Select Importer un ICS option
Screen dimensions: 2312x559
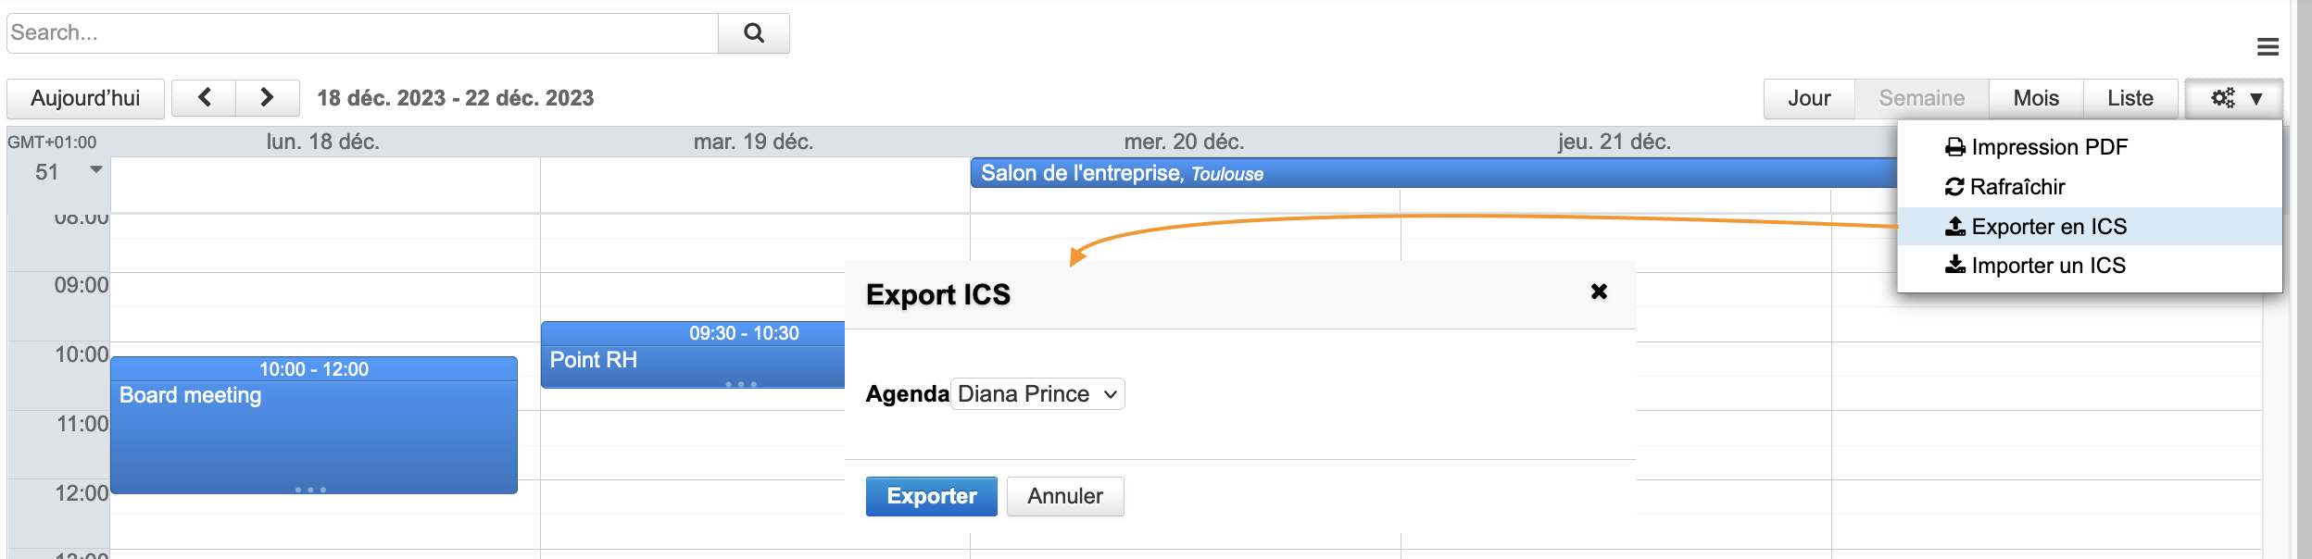[2047, 266]
